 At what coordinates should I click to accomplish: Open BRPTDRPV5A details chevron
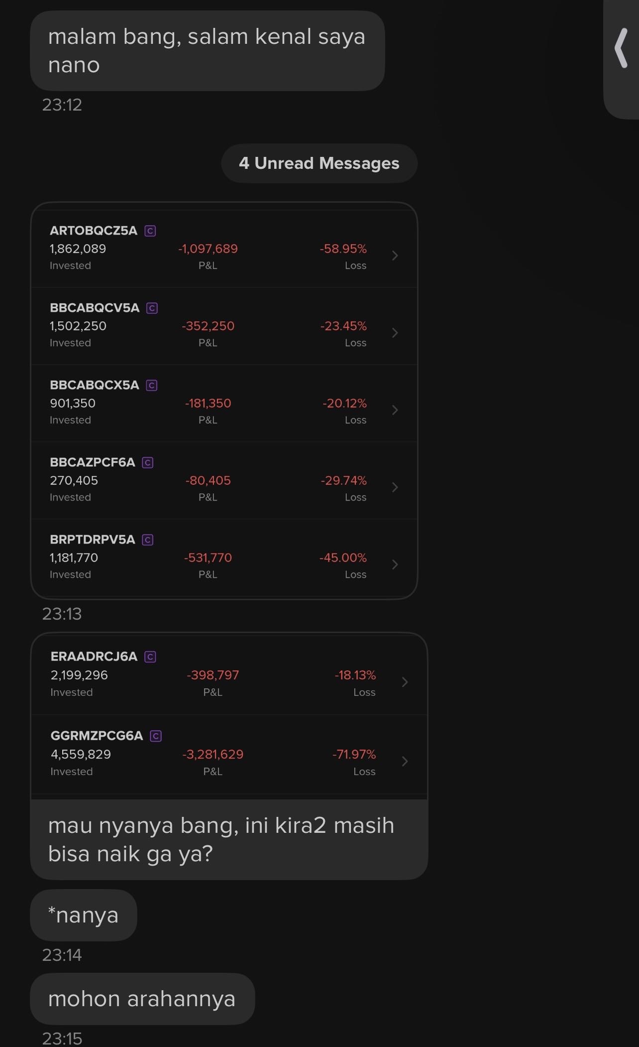tap(395, 564)
